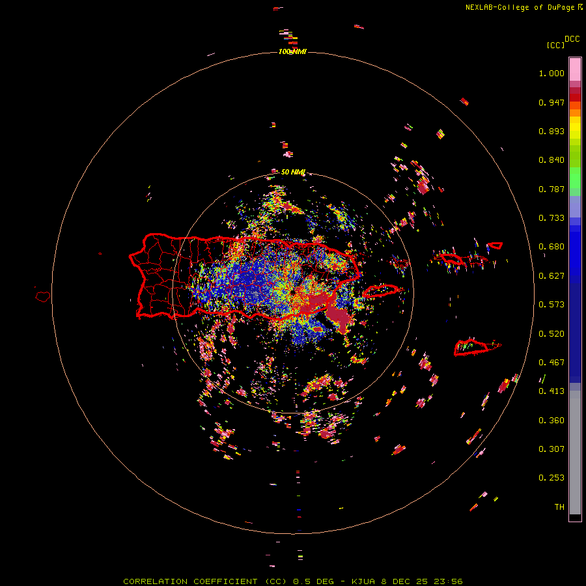This screenshot has width=586, height=586.
Task: Pick the orange swatch on the color bar
Action: tap(575, 113)
